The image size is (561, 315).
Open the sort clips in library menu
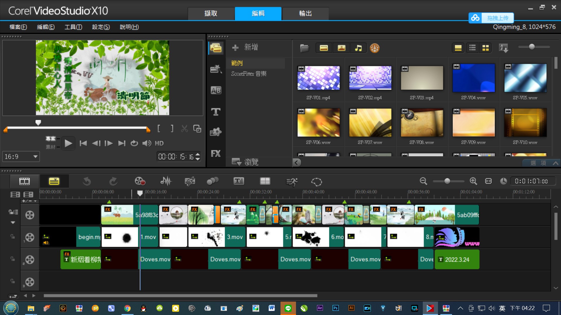click(504, 48)
